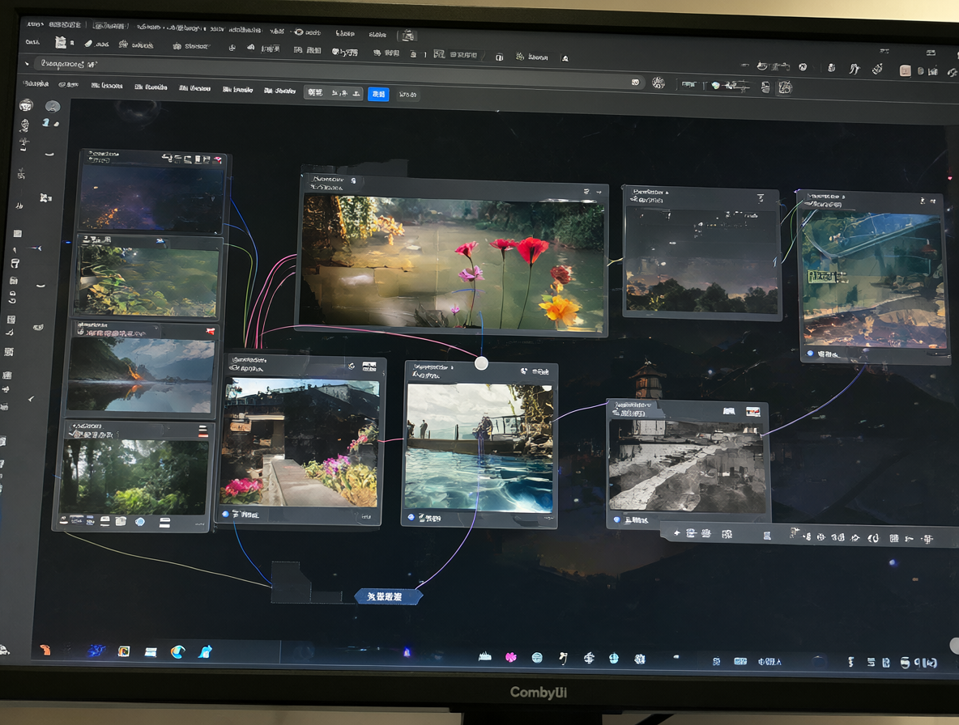Click the globe icon right of address bar
Viewport: 959px width, 725px height.
click(658, 83)
